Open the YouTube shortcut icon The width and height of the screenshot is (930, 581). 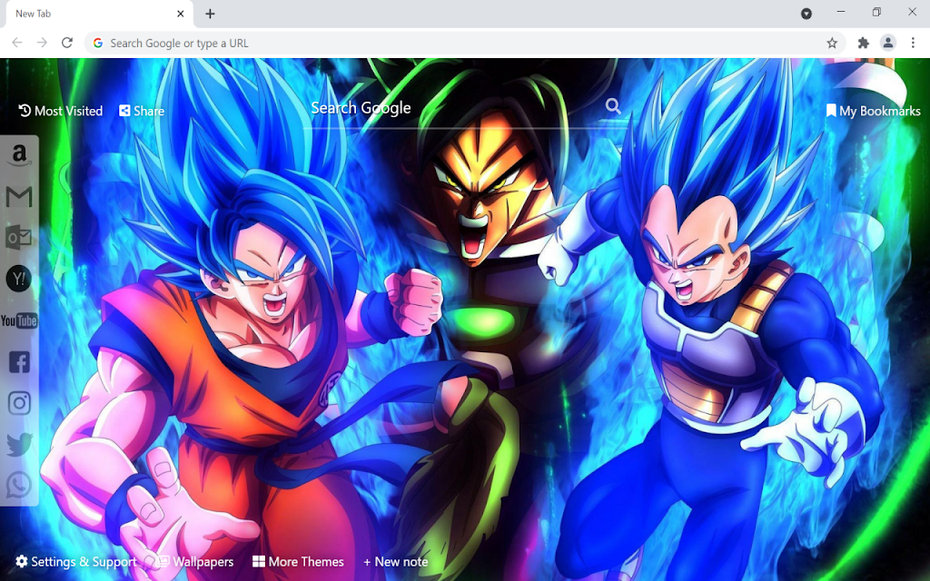click(x=19, y=320)
